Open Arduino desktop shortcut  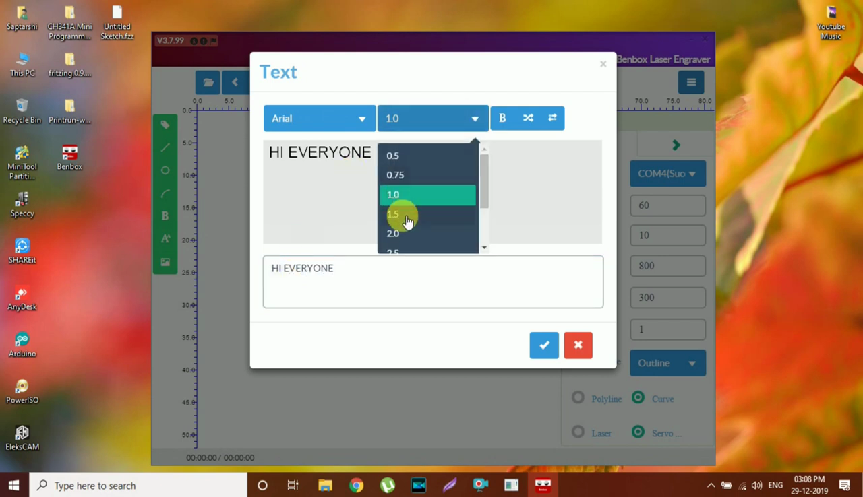22,345
